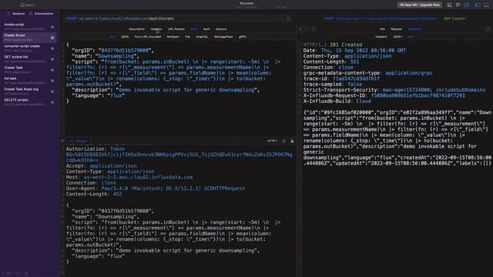The image size is (493, 277).
Task: Click status dot beside 'GET scripts list'
Action: pos(52,59)
